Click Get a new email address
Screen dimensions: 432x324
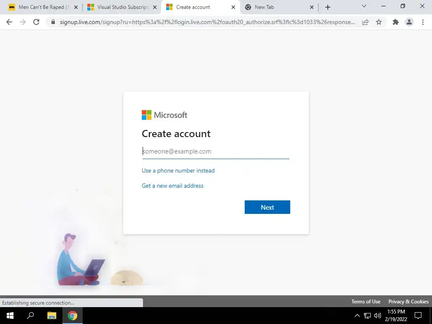coord(173,186)
